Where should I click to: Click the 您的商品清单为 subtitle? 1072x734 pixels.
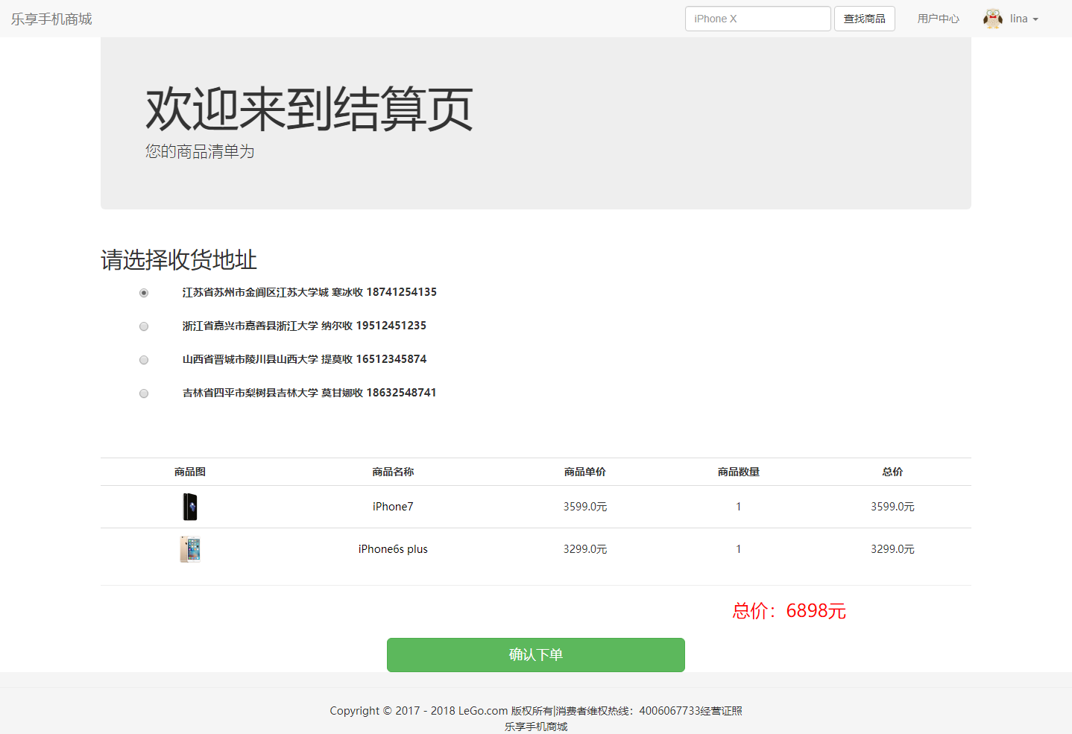200,152
